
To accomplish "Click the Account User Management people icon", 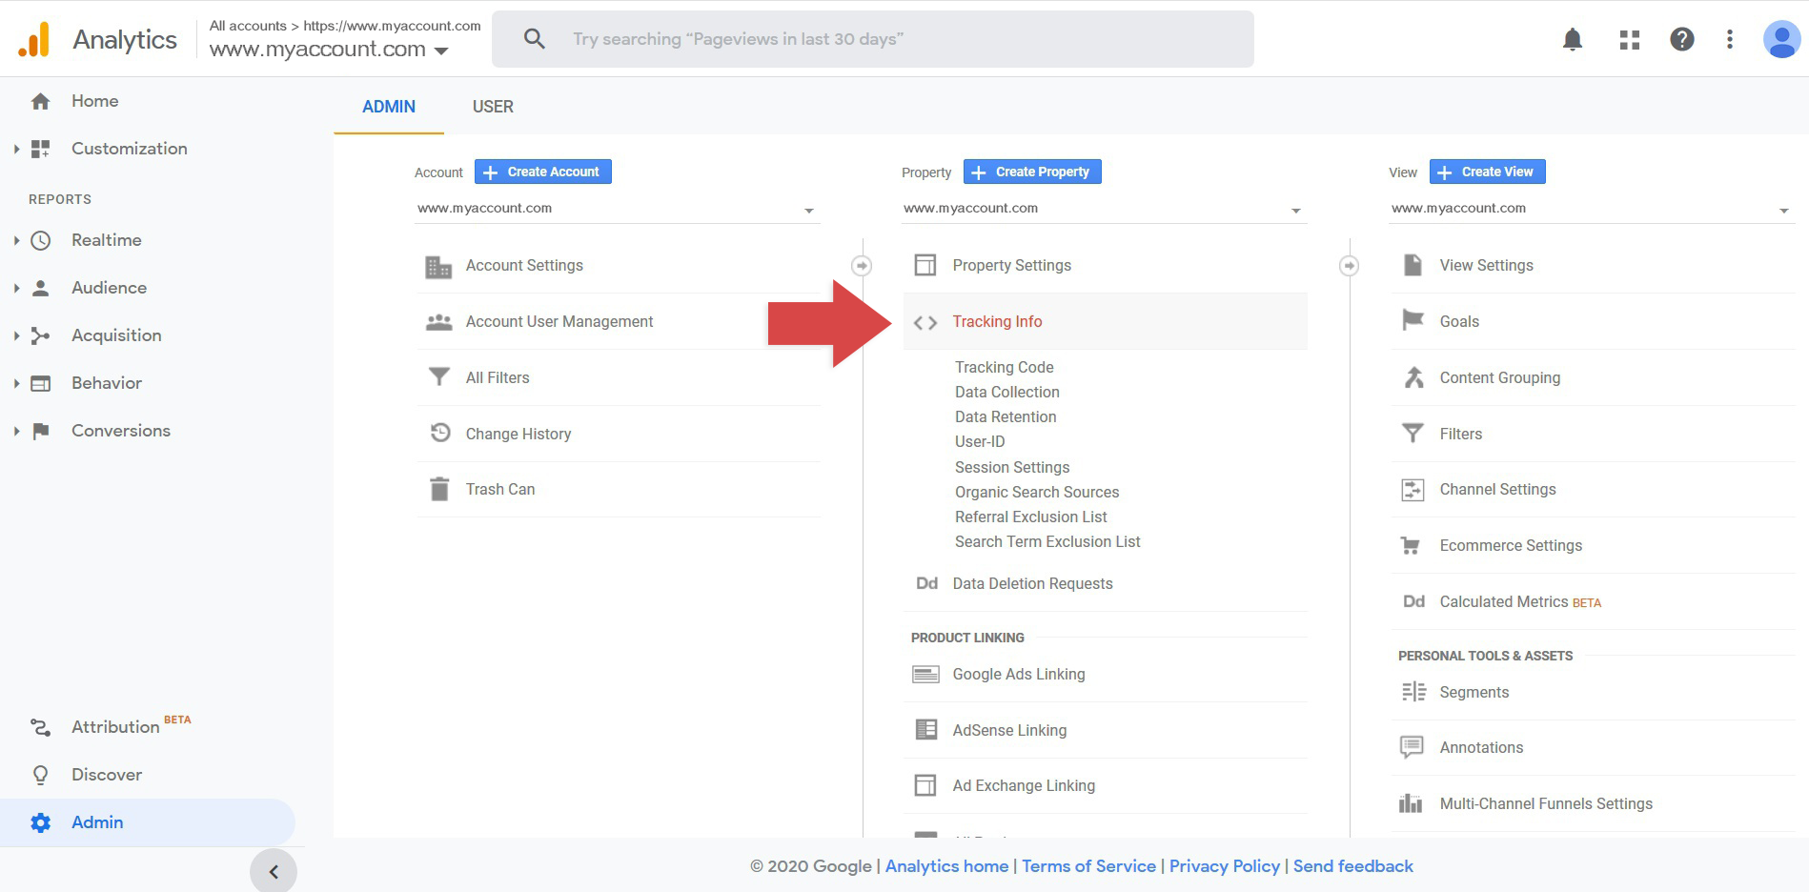I will point(438,322).
